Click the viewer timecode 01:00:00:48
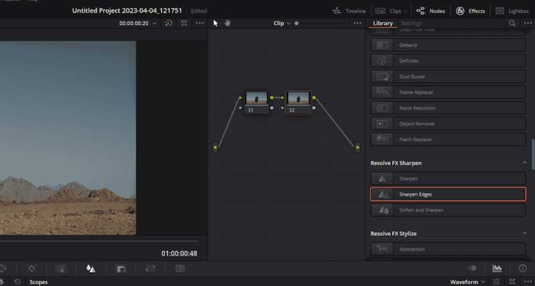This screenshot has width=535, height=286. (179, 254)
